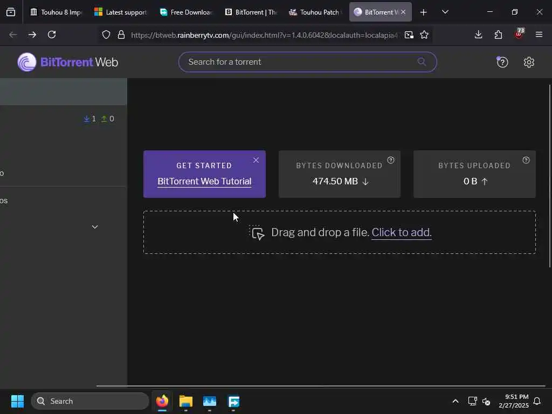Click the drag and drop file icon

[x=257, y=233]
